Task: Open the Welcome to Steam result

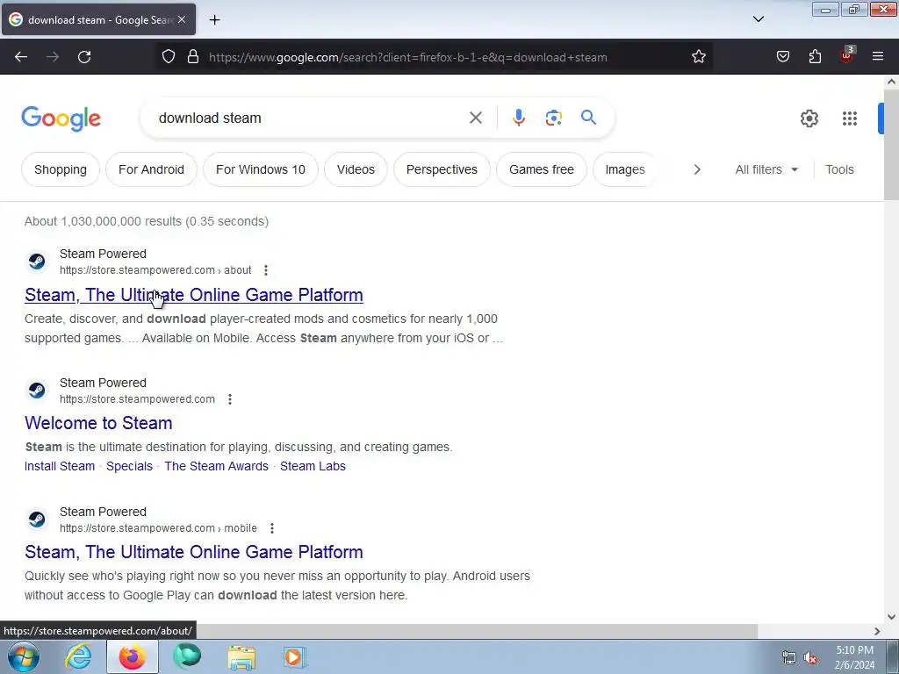Action: click(x=98, y=423)
